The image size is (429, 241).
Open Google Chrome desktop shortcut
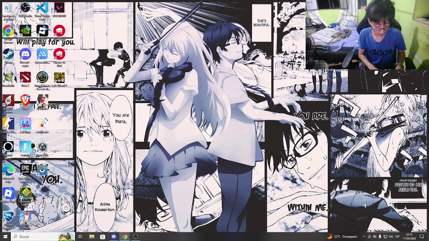pyautogui.click(x=8, y=34)
